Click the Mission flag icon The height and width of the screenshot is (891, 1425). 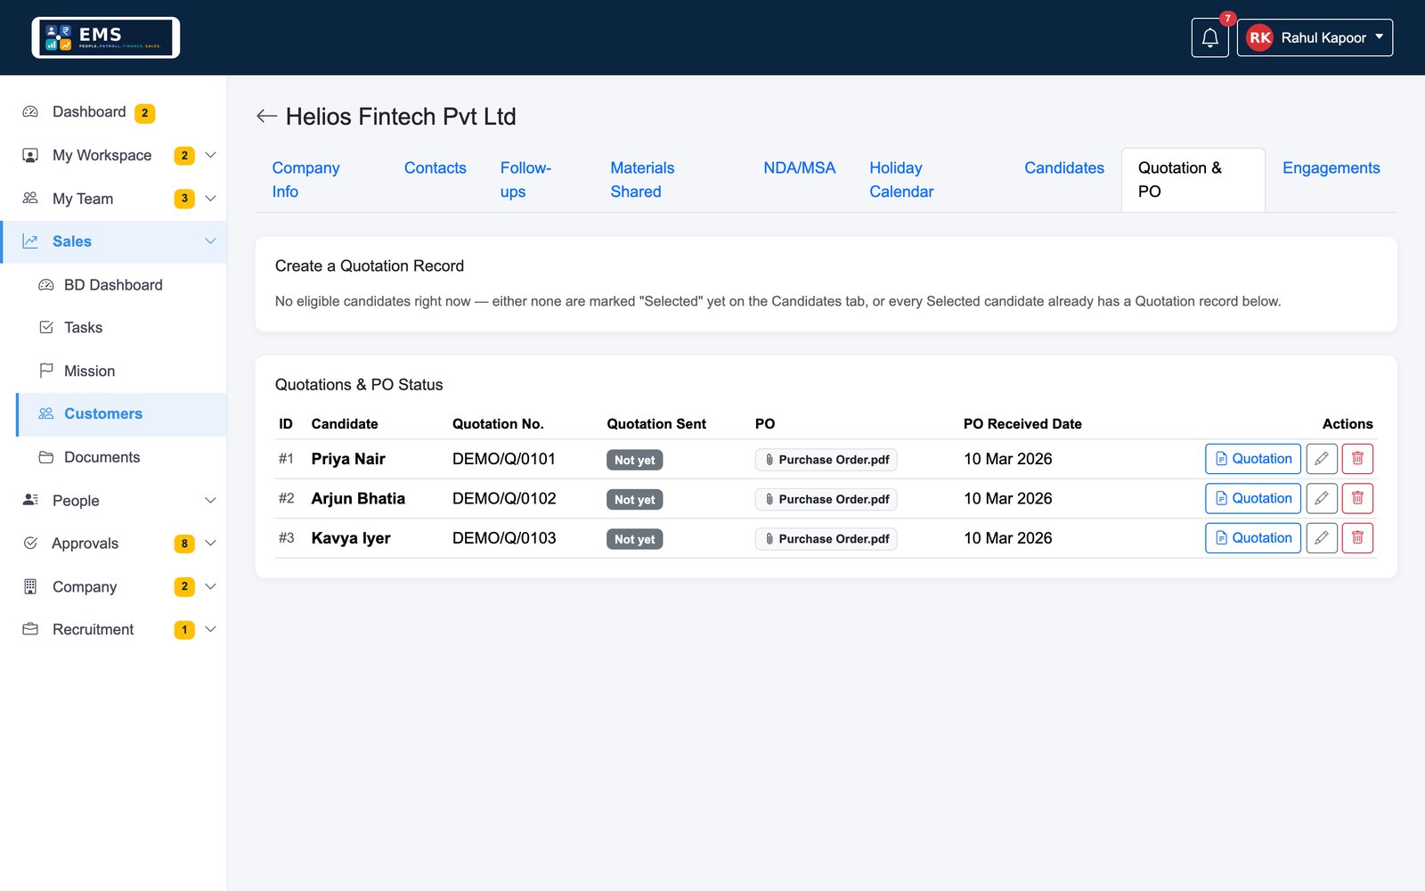[x=46, y=371]
